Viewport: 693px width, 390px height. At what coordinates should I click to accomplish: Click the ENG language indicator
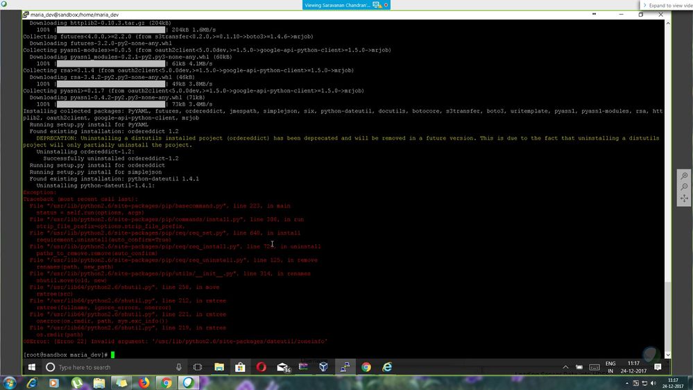pos(610,364)
